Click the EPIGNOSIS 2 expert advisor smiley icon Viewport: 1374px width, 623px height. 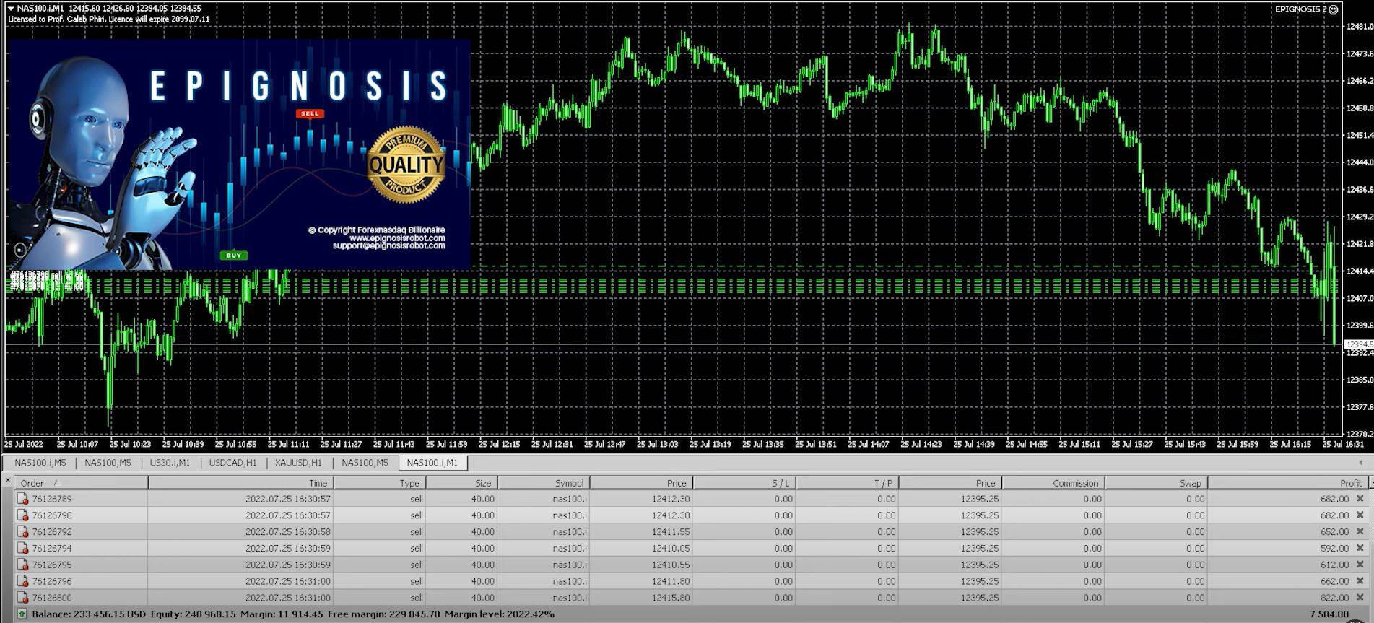tap(1334, 9)
